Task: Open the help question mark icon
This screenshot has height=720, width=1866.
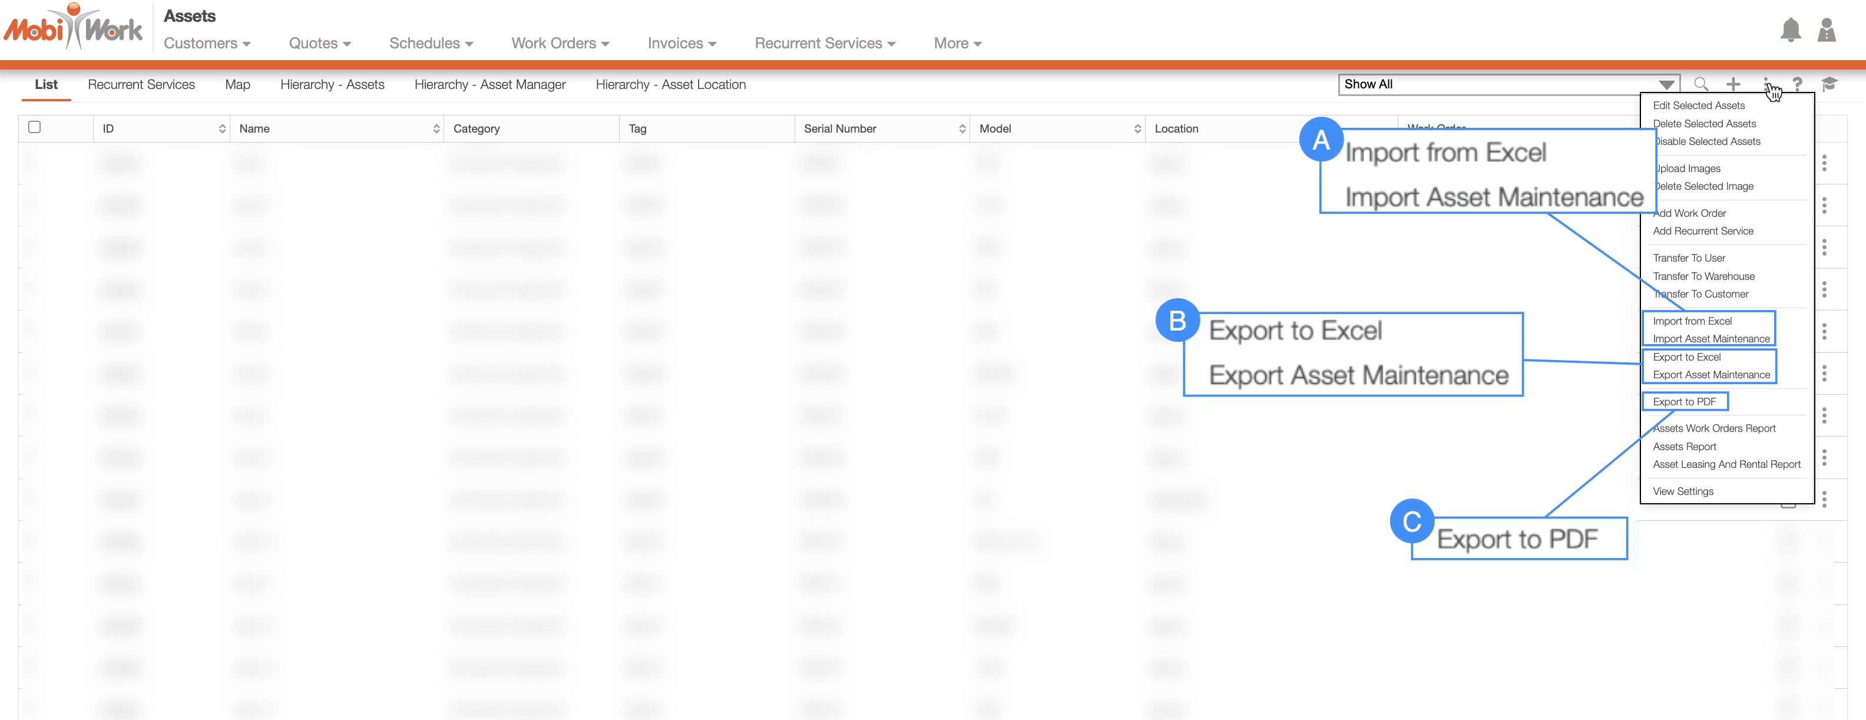Action: click(1797, 84)
